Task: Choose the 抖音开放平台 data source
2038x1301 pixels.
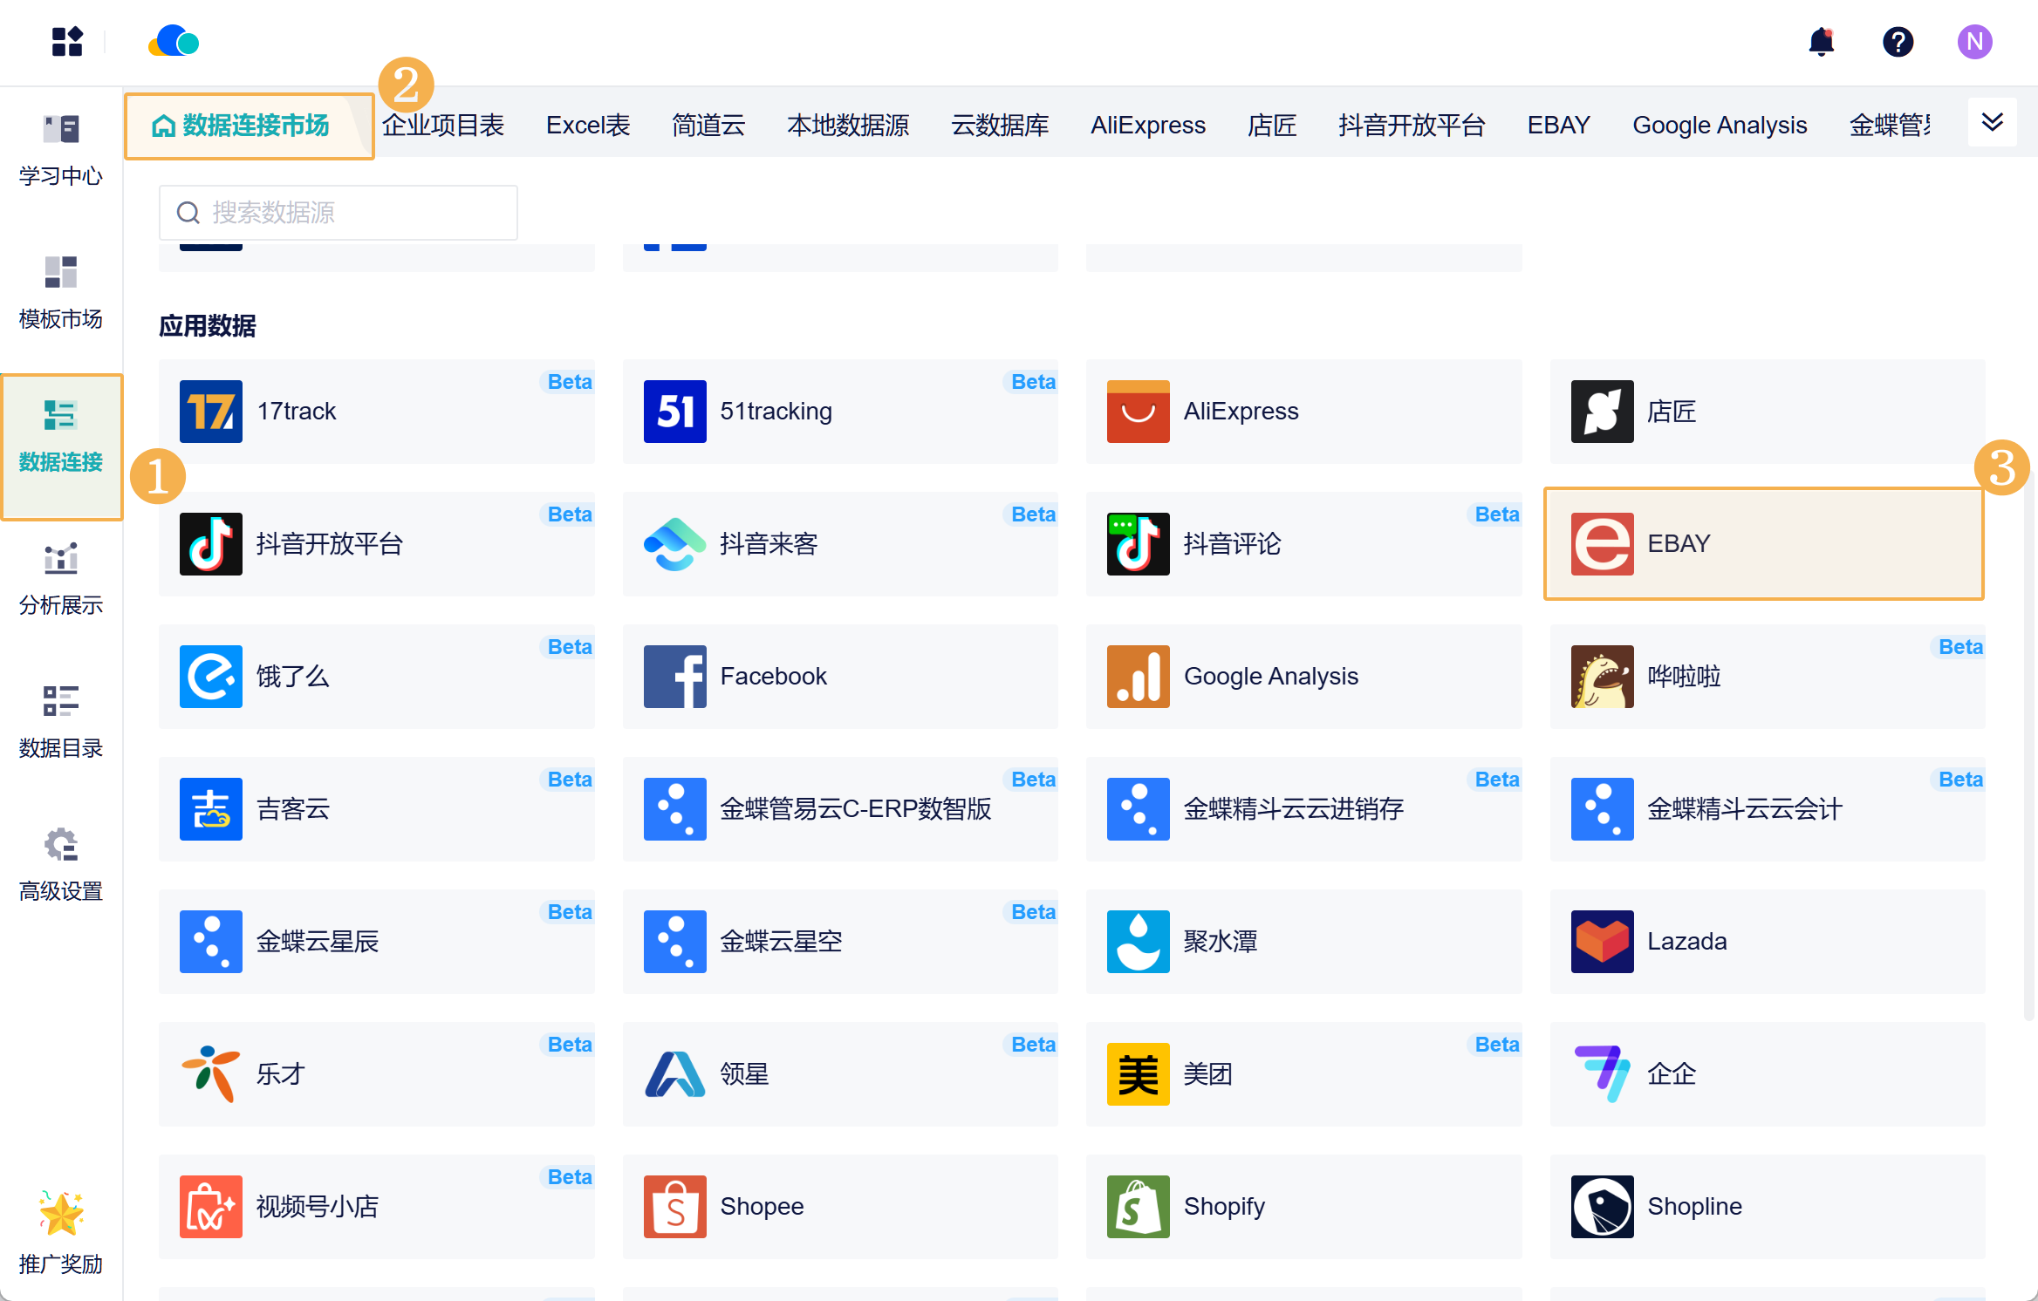Action: pyautogui.click(x=376, y=544)
